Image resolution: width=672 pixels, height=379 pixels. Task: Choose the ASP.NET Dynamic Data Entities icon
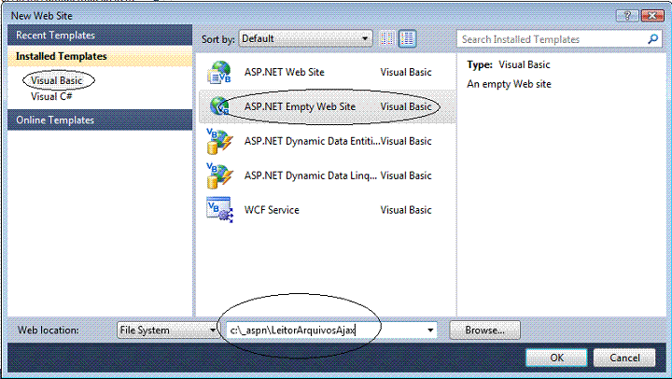tap(218, 141)
